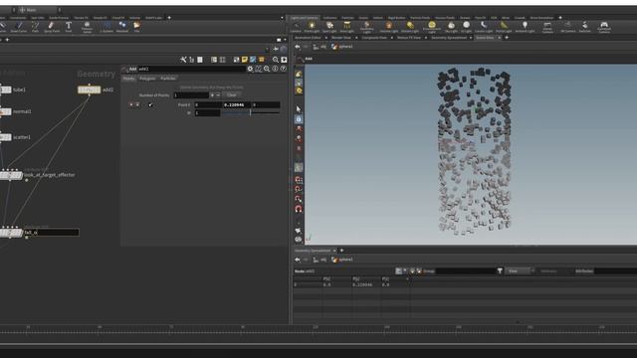The height and width of the screenshot is (358, 637).
Task: Click the Sky Light shelf tool
Action: coord(451,27)
